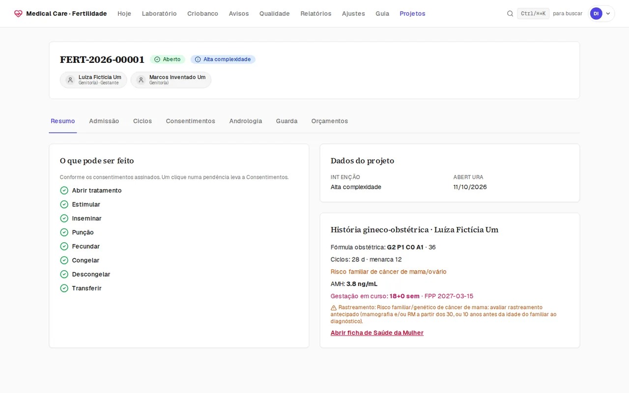The width and height of the screenshot is (629, 393).
Task: Select the Resumo tab
Action: click(x=63, y=121)
